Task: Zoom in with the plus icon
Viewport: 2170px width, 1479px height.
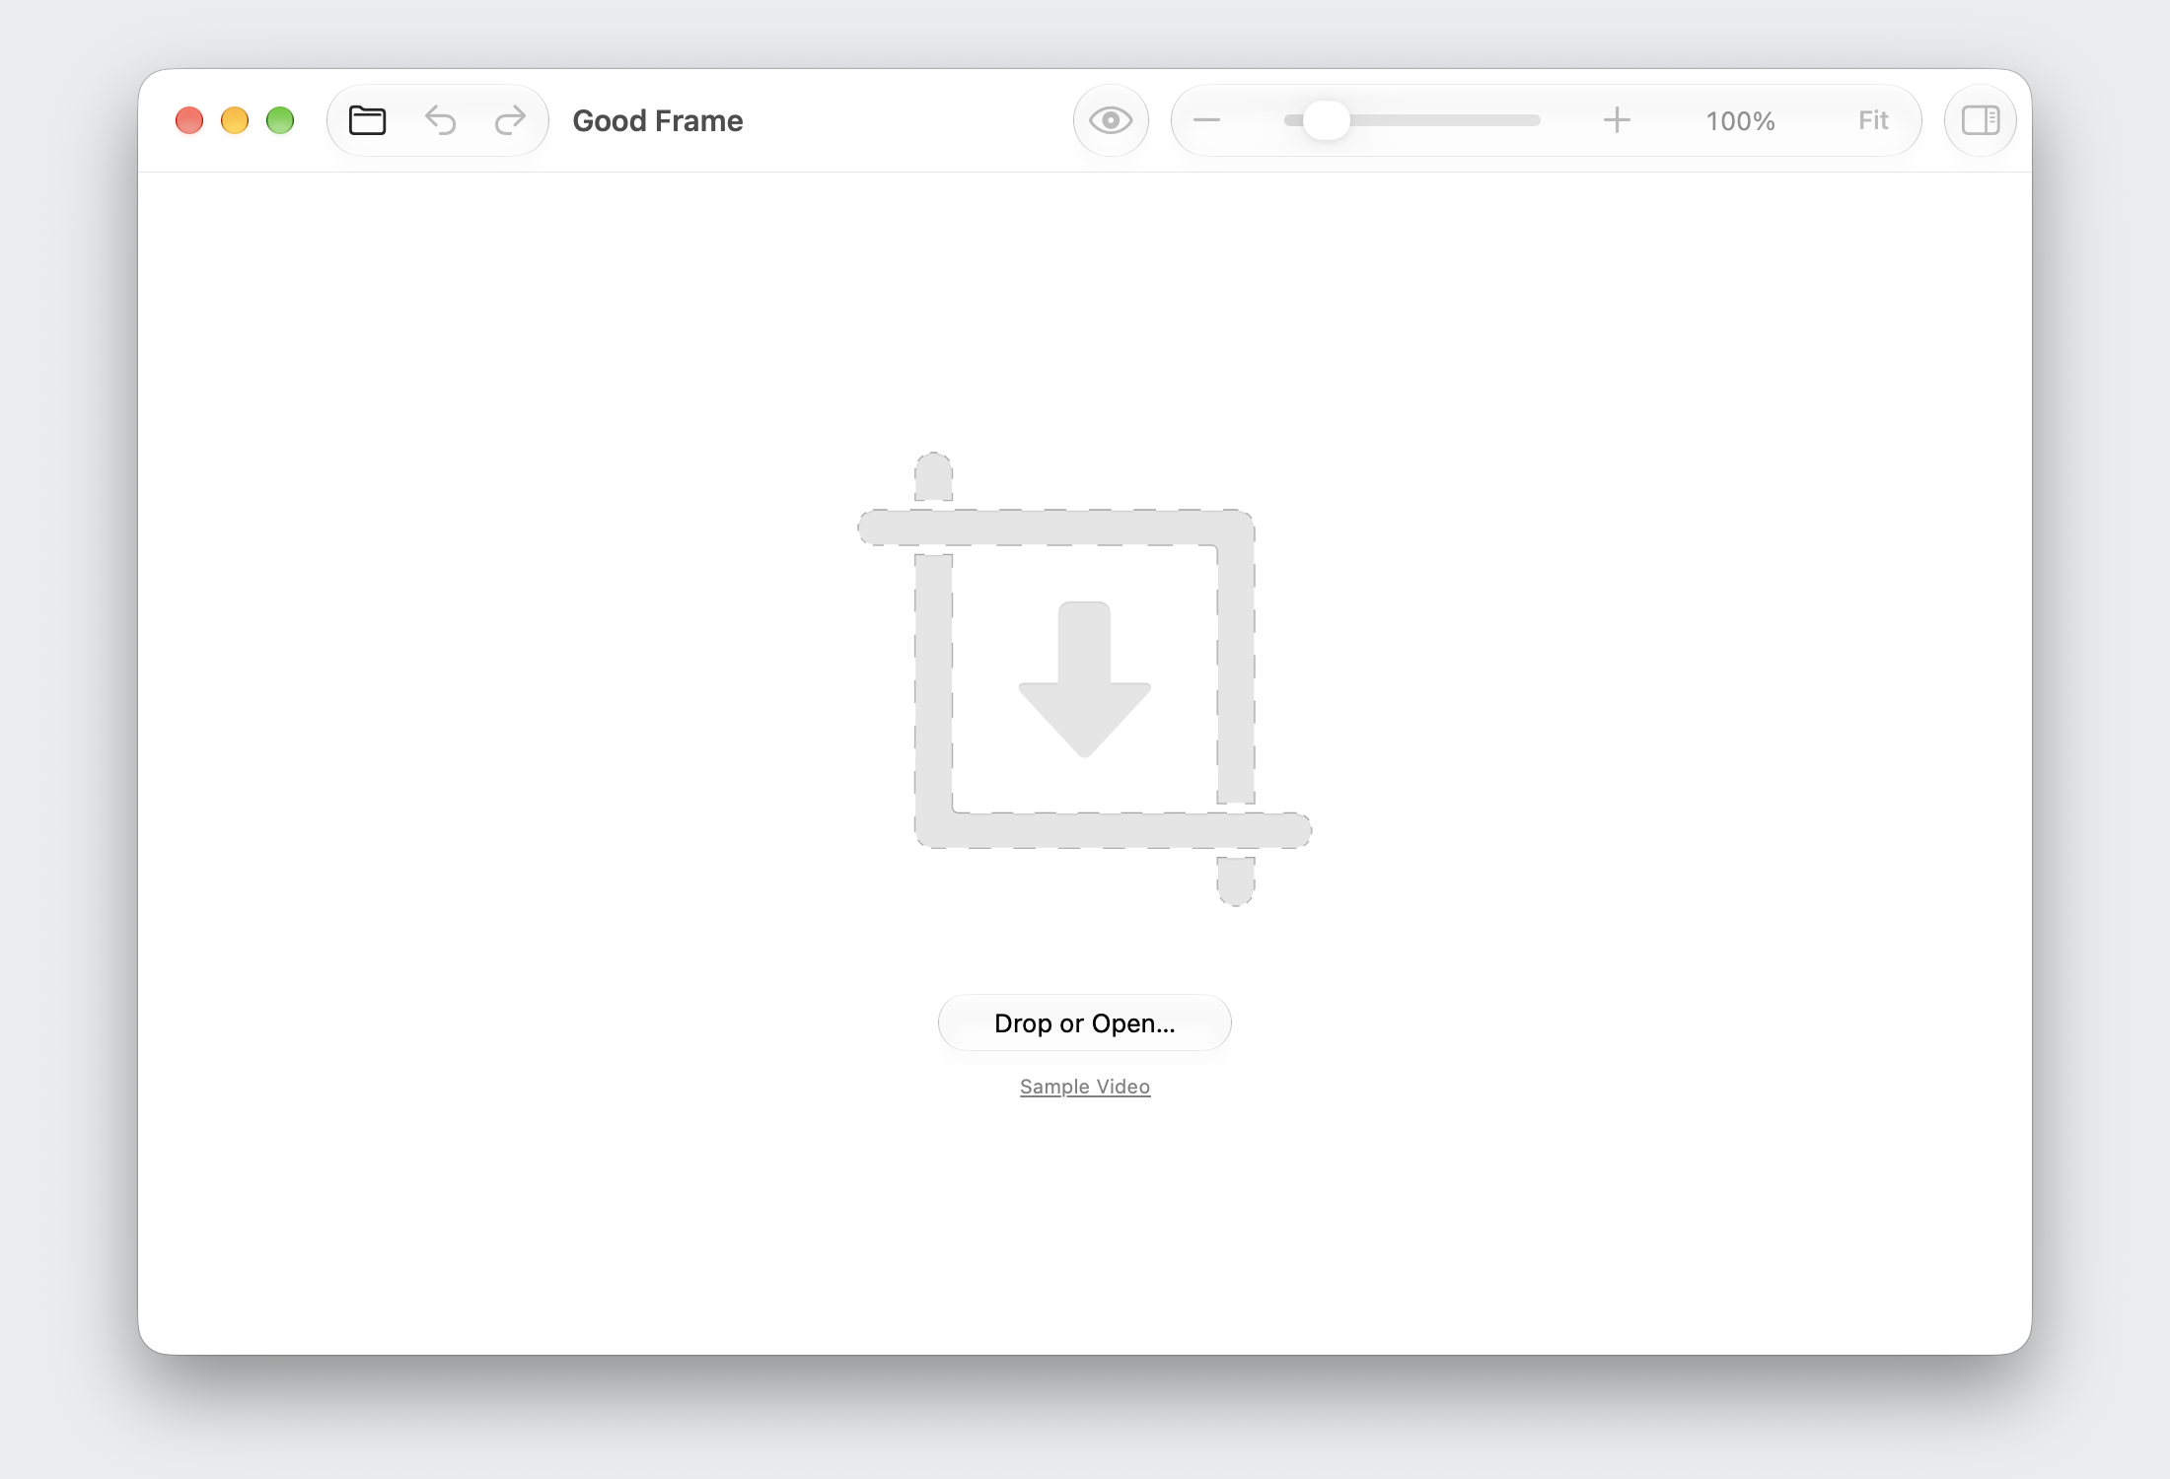Action: pos(1617,120)
